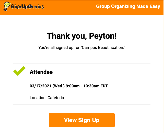Click the word Cafeteria
164x134 pixels.
click(56, 98)
